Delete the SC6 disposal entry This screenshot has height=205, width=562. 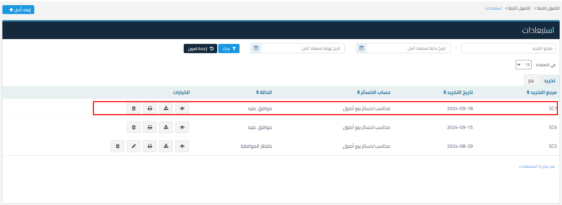tap(134, 127)
